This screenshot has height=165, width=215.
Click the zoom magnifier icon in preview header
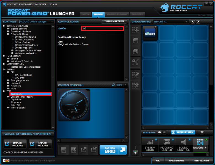113,85
